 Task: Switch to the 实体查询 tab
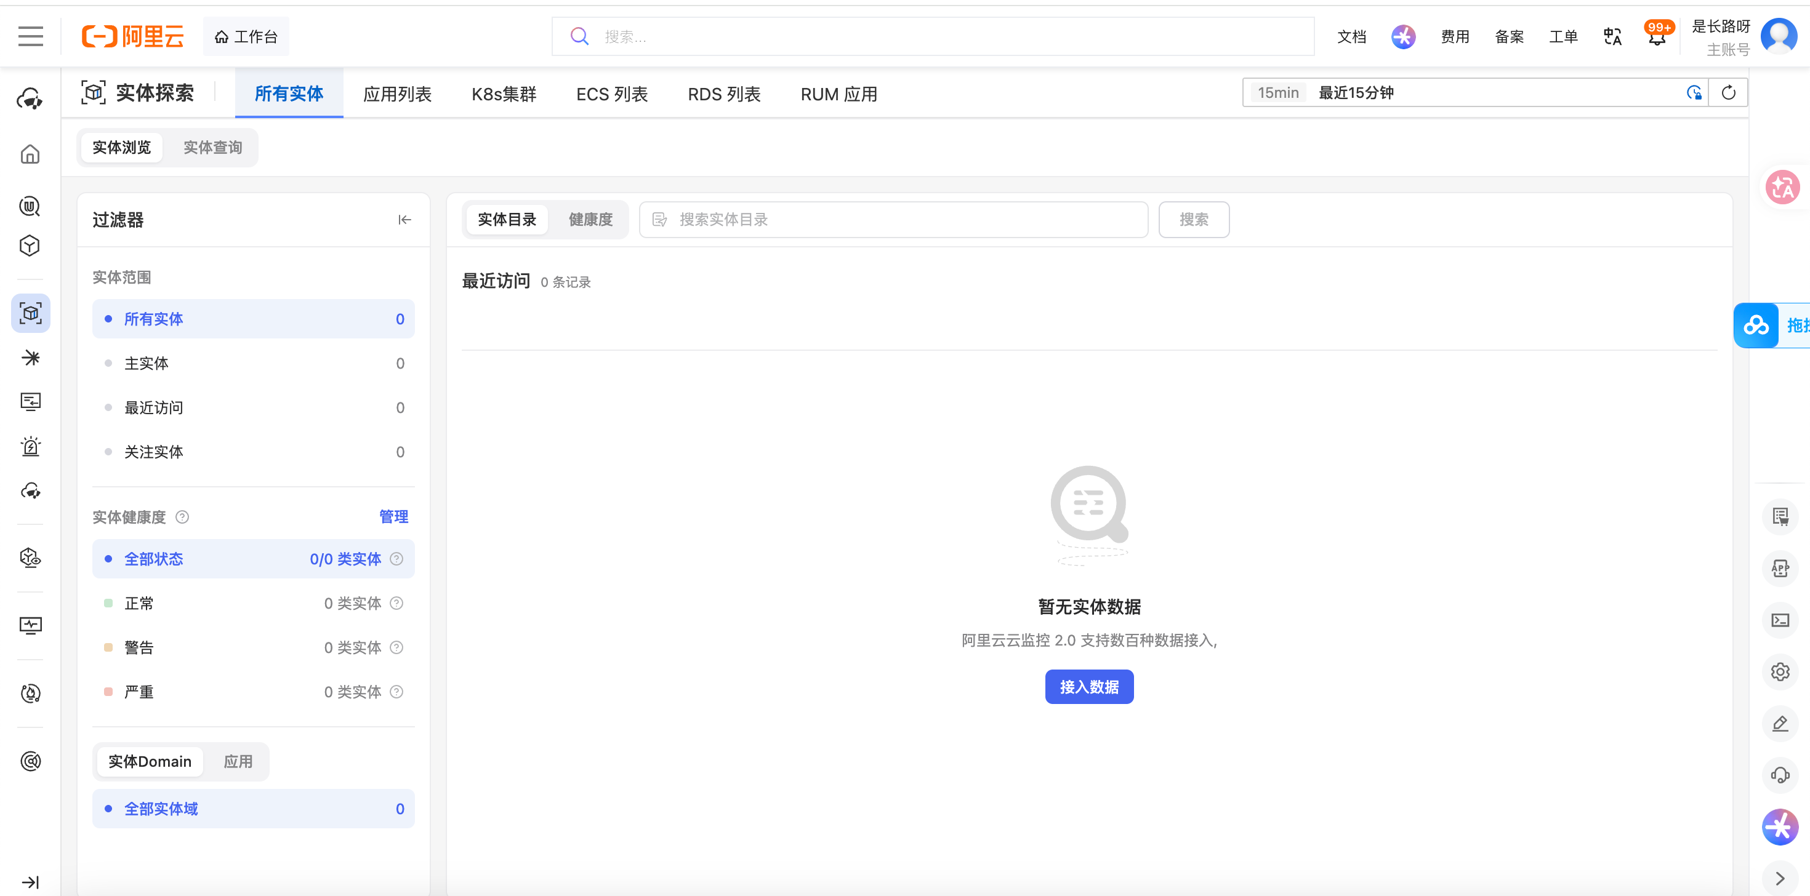tap(212, 148)
